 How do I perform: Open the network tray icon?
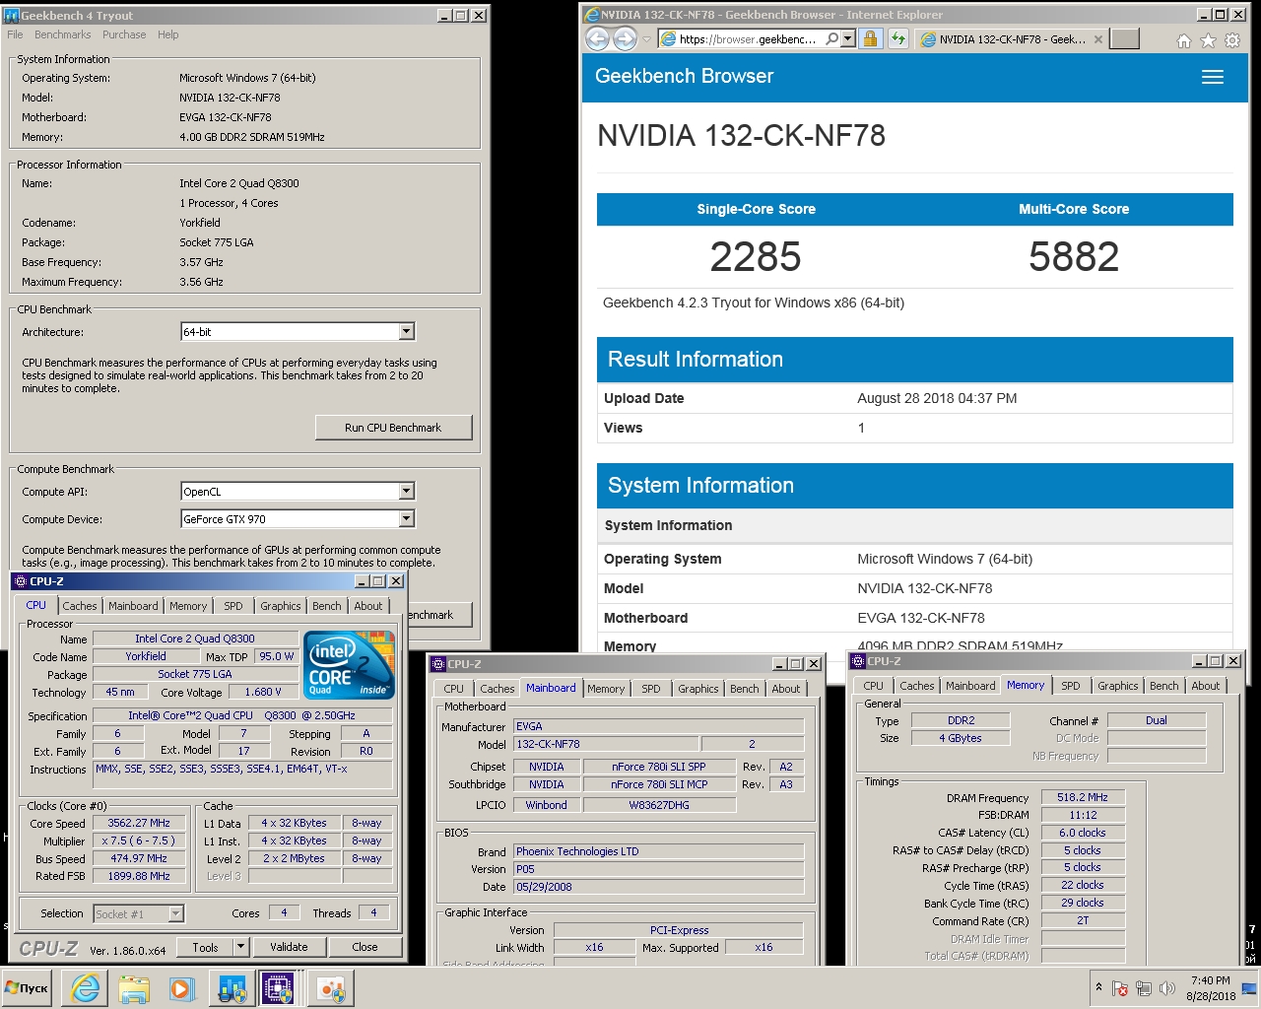tap(1144, 988)
